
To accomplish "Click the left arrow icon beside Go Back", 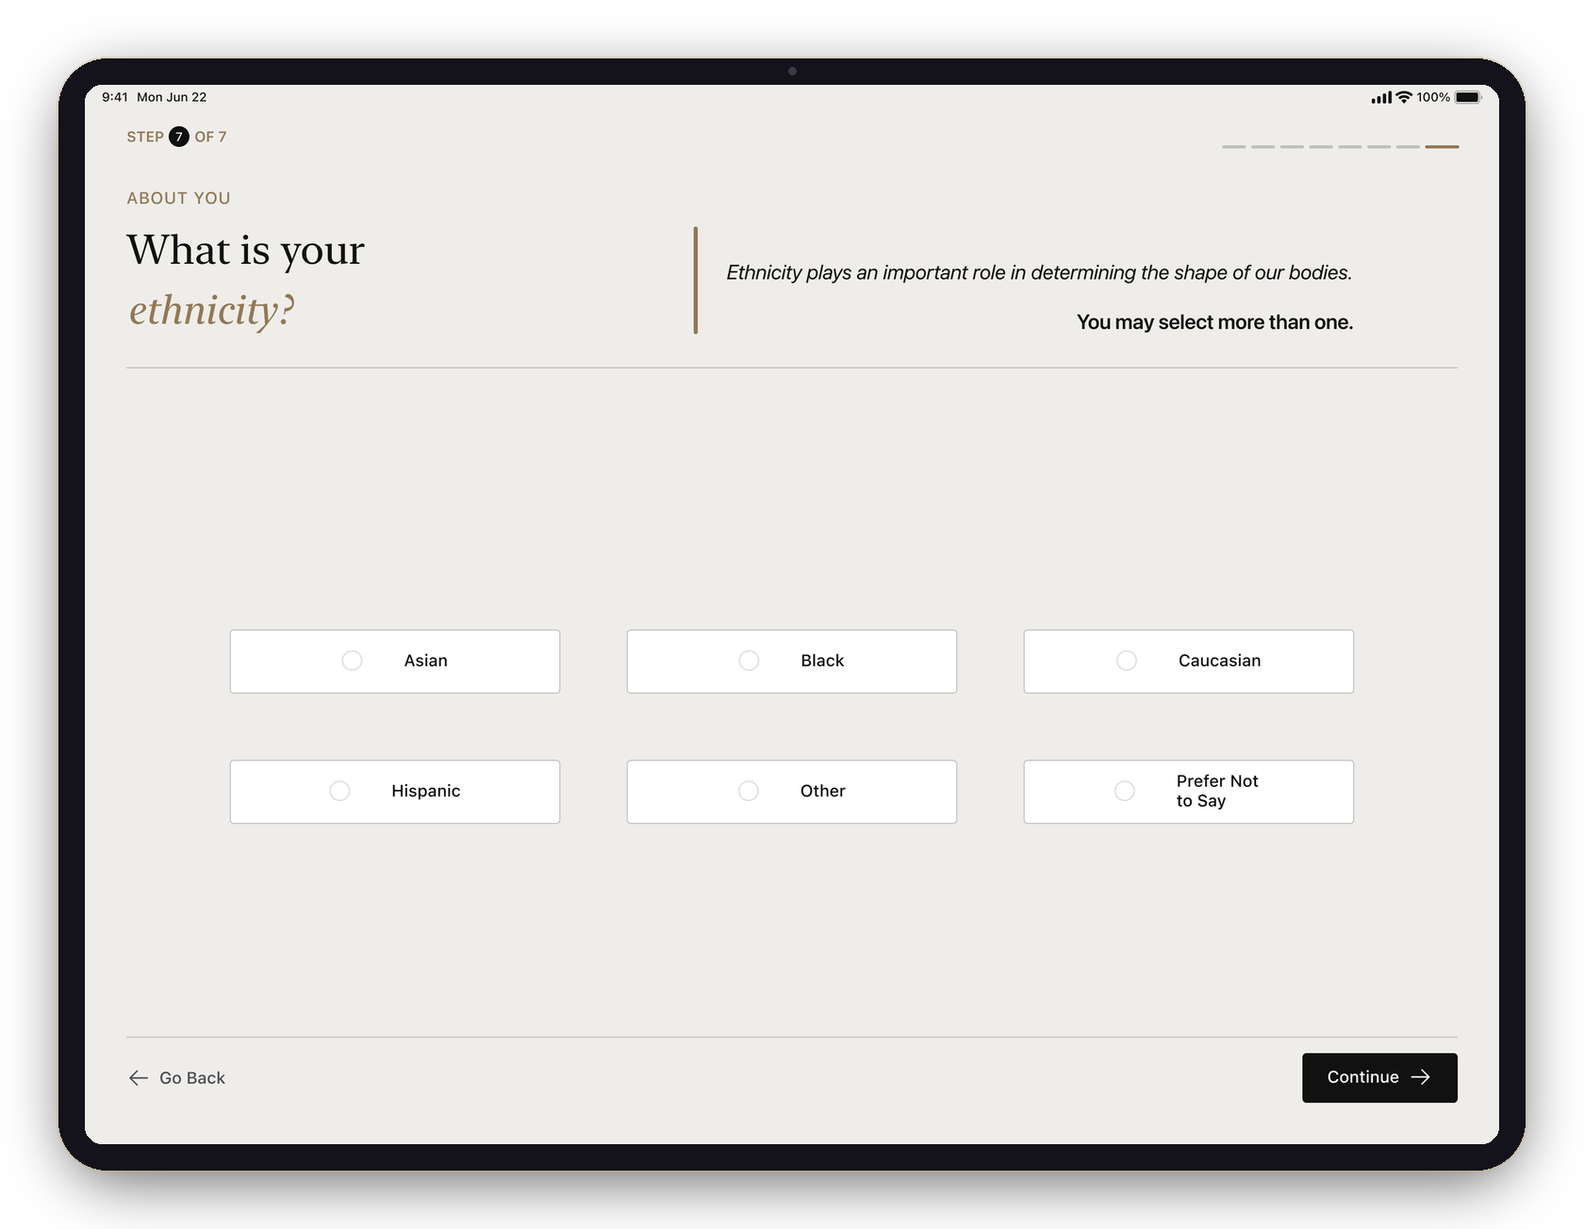I will [x=139, y=1078].
